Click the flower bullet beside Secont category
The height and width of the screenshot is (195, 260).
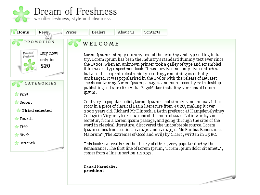coord(17,102)
